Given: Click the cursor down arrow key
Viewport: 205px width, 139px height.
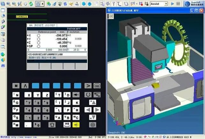Looking at the screenshot, I should point(93,117).
